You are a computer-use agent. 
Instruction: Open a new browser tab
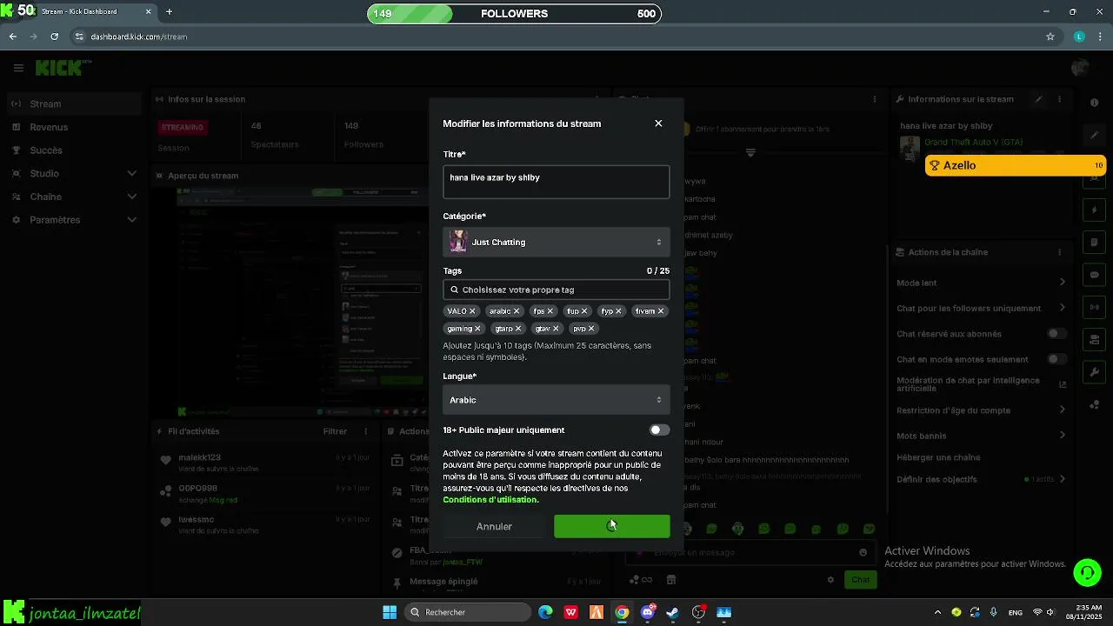pyautogui.click(x=169, y=12)
